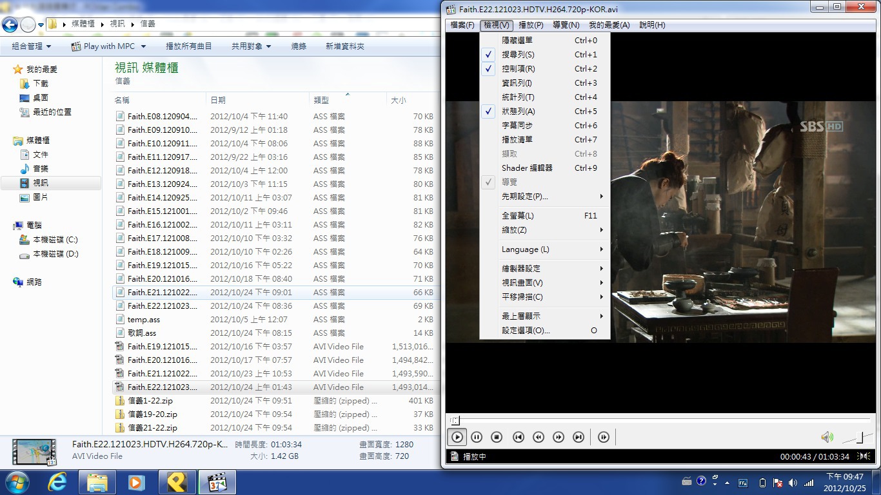This screenshot has width=881, height=495.
Task: Open the dropdown arrow beside Play with MPC
Action: tap(143, 46)
